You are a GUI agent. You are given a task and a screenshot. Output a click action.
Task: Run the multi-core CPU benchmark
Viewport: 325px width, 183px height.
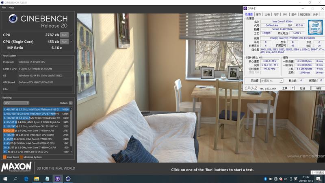click(64, 35)
